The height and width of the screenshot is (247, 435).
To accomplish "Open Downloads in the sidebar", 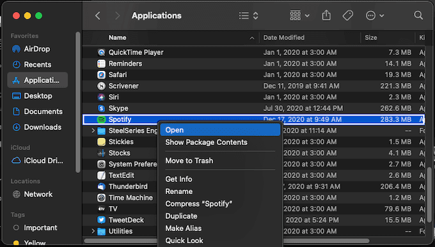I will (37, 127).
